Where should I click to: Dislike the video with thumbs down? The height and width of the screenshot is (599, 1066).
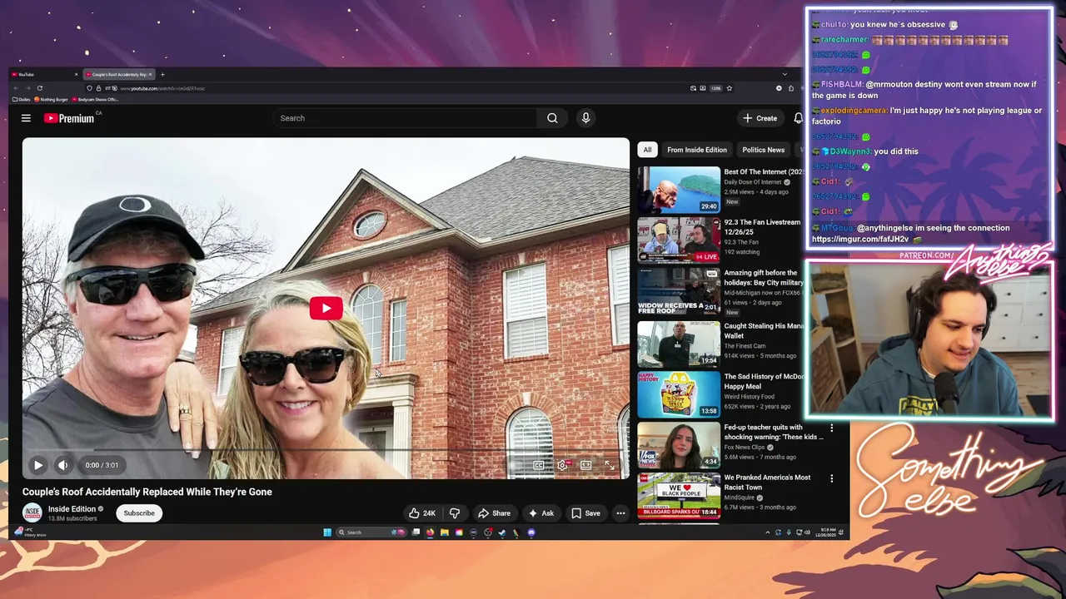(455, 513)
